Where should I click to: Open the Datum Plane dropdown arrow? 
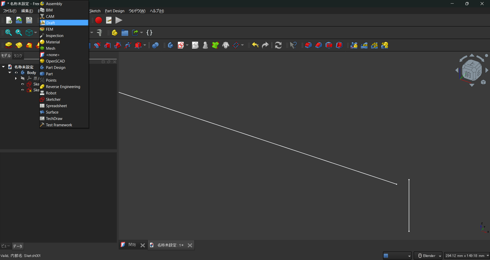242,45
